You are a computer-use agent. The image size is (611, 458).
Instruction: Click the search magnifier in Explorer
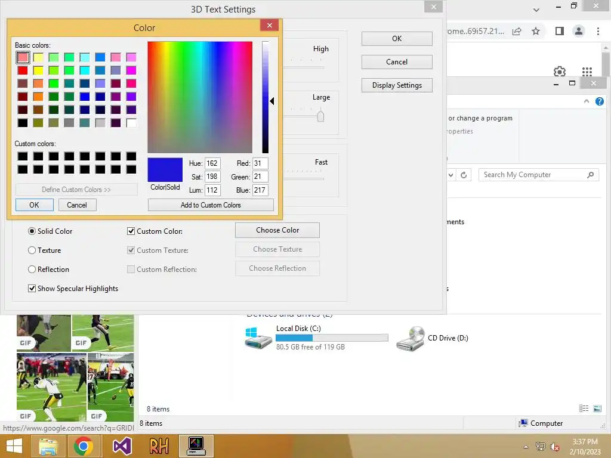tap(590, 175)
